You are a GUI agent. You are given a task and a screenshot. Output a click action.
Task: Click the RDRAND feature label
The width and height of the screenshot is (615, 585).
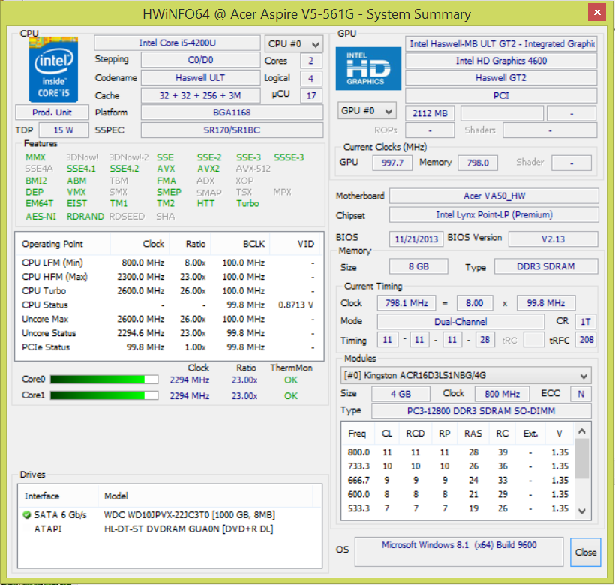point(85,217)
